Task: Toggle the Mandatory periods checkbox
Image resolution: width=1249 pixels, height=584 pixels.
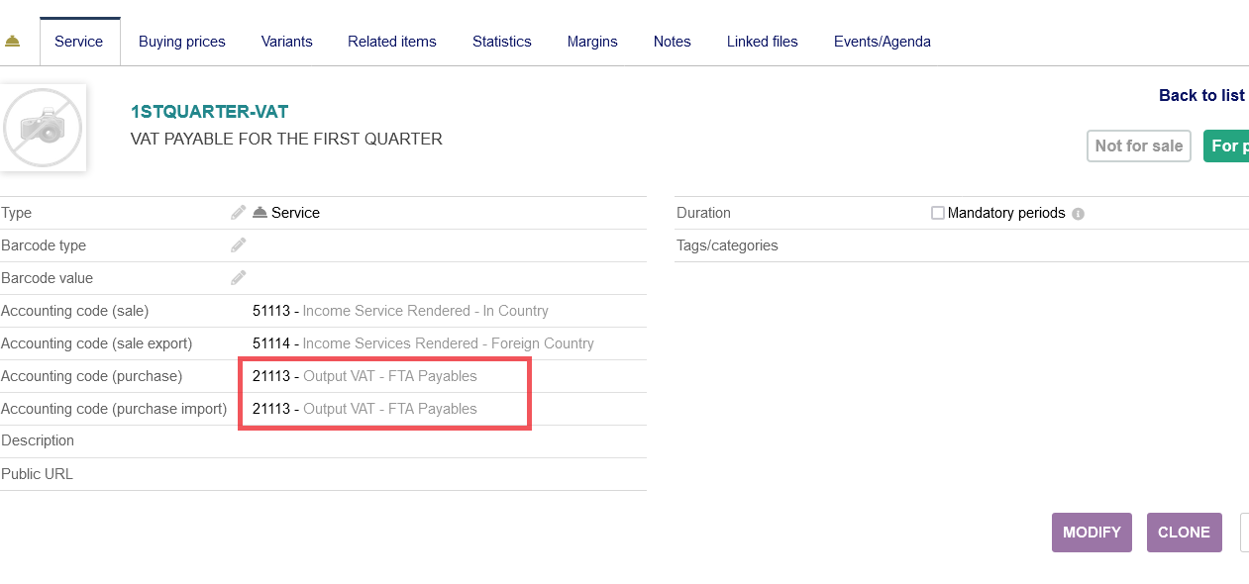Action: (938, 213)
